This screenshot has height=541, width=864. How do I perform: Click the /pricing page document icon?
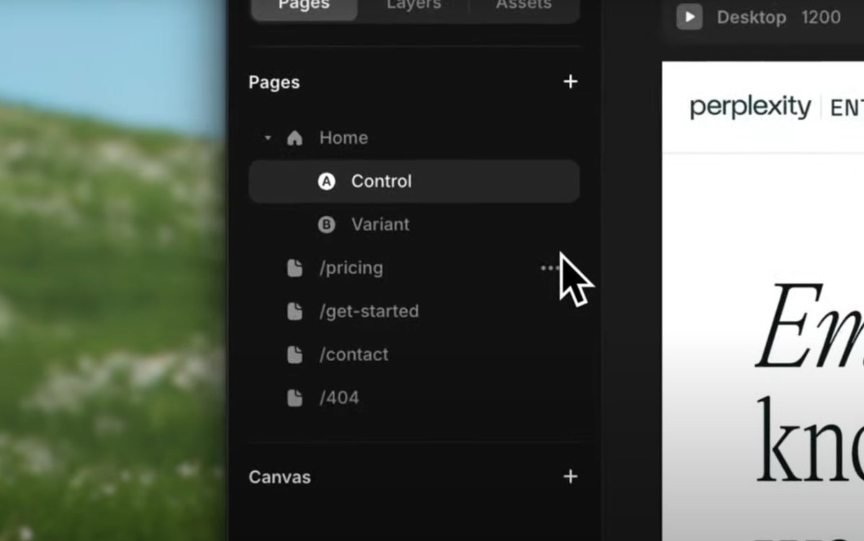coord(295,267)
